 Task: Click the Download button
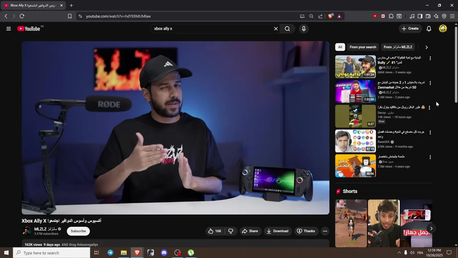[x=277, y=231]
